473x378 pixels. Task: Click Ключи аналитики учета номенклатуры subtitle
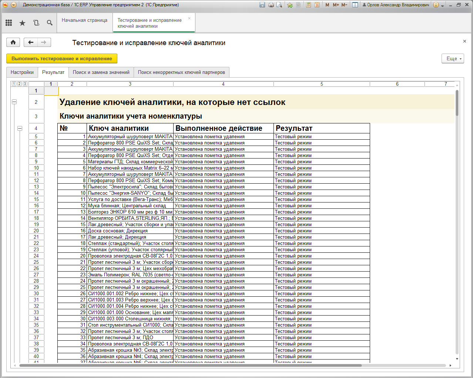(x=131, y=116)
